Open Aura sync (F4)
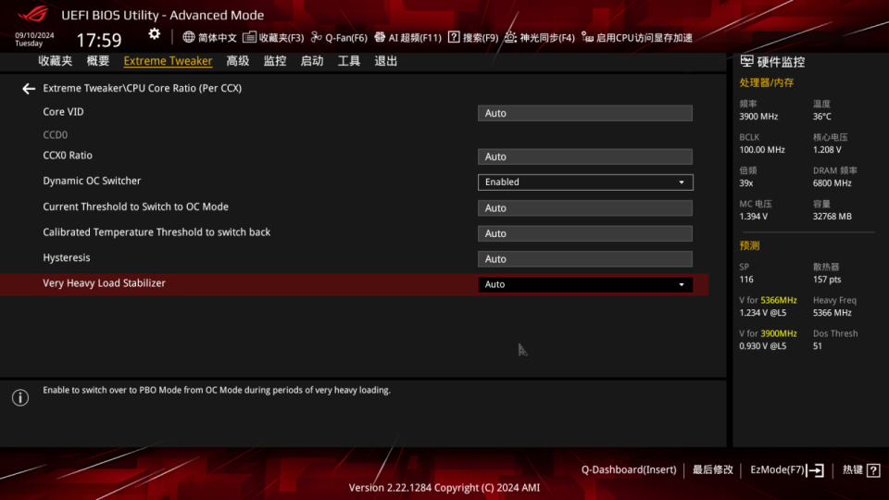This screenshot has height=500, width=889. click(x=540, y=37)
